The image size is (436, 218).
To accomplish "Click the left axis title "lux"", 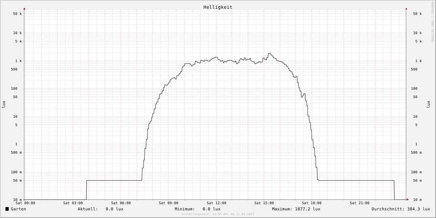I will tap(4, 104).
